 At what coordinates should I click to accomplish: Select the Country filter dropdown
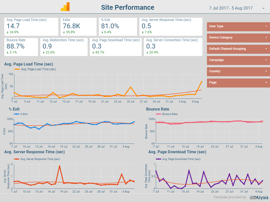click(x=238, y=71)
